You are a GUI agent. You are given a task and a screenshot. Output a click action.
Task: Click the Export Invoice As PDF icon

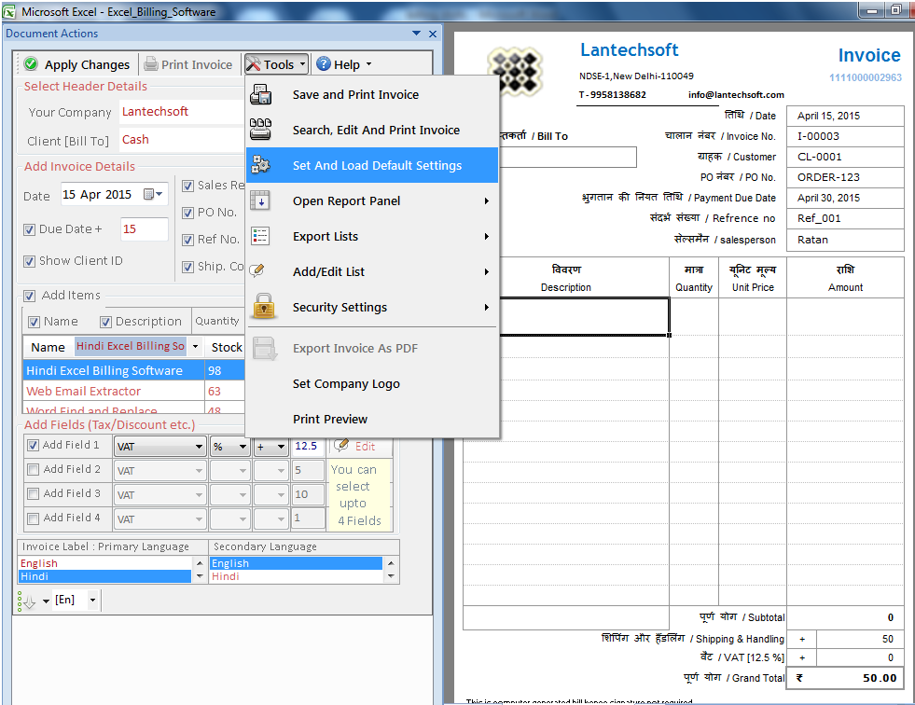(264, 349)
